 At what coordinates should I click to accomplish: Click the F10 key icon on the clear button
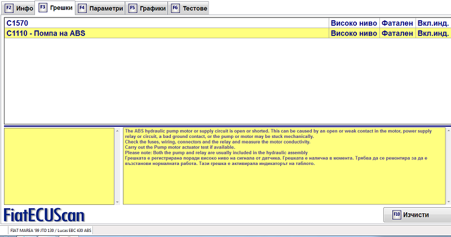396,214
